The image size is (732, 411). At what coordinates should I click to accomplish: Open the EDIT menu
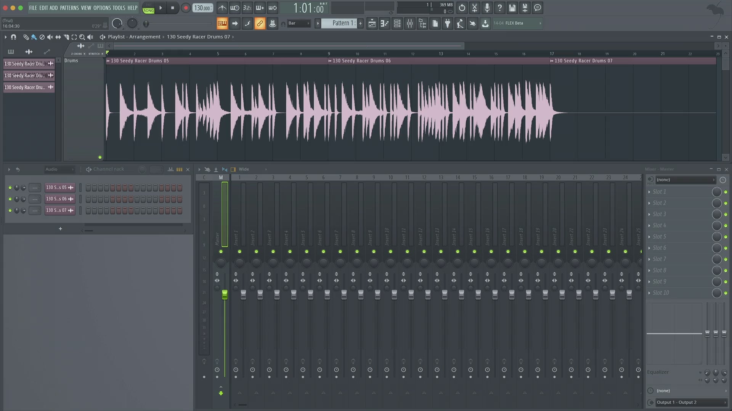tap(43, 8)
